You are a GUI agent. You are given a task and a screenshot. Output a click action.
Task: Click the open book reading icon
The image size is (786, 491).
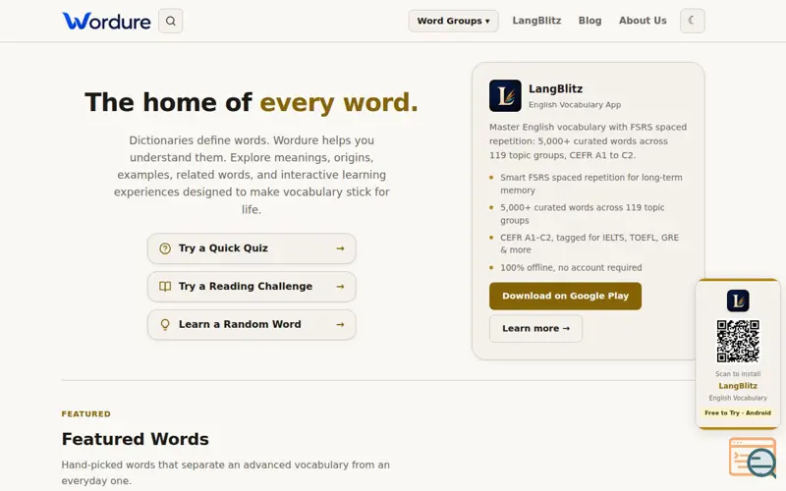click(165, 287)
